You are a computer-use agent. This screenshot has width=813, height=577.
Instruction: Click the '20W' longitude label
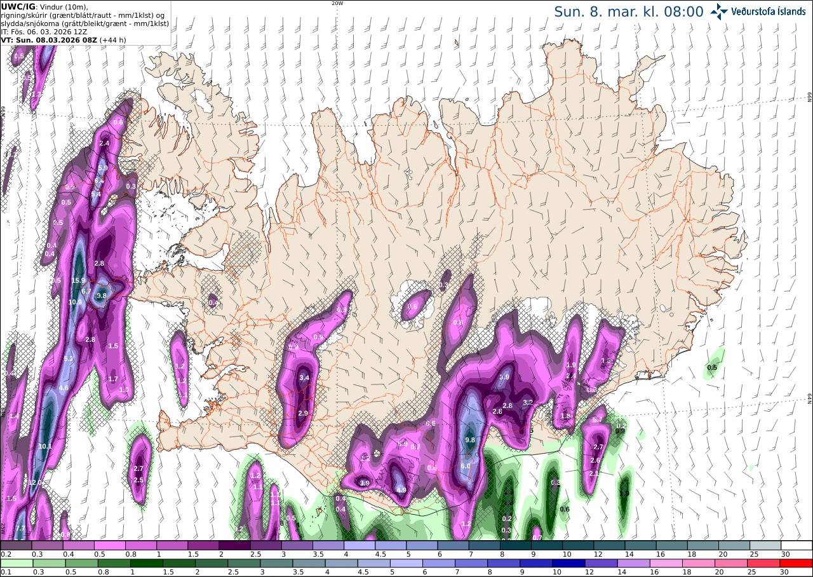(337, 3)
